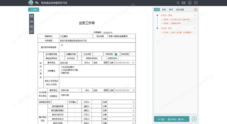This screenshot has height=124, width=227.
Task: Open the apps grid icon
Action: click(x=196, y=3)
